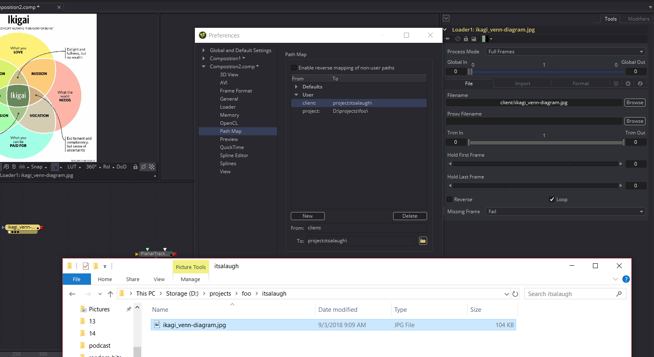Toggle the checkerboard transparency icon

click(x=152, y=167)
